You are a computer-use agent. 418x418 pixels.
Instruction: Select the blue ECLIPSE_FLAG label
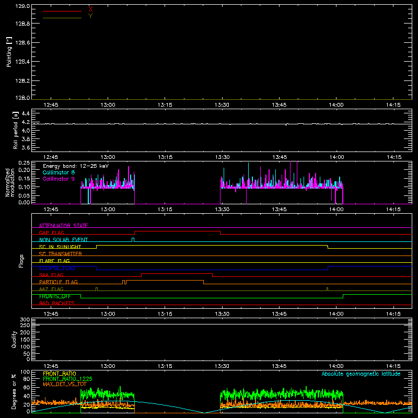[x=57, y=268]
